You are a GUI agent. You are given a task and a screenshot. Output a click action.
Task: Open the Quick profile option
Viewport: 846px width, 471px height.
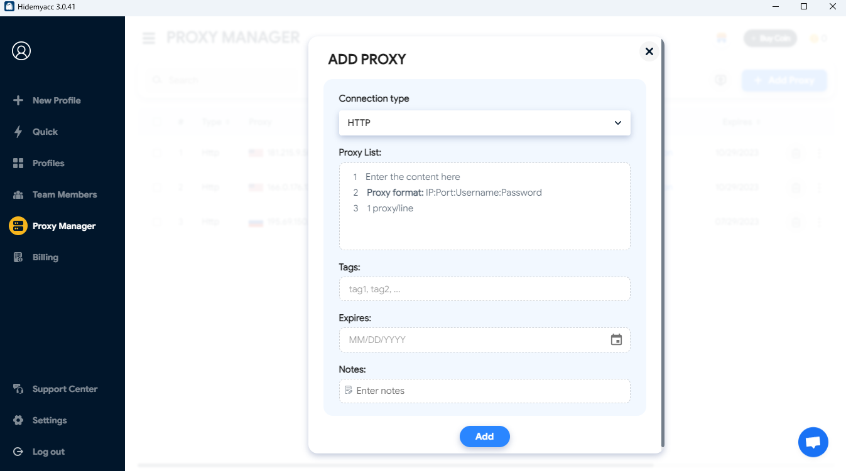click(x=45, y=132)
